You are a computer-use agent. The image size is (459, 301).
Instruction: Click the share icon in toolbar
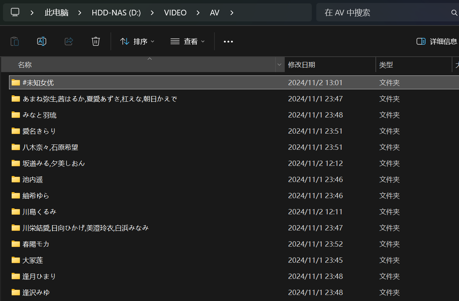pos(69,41)
